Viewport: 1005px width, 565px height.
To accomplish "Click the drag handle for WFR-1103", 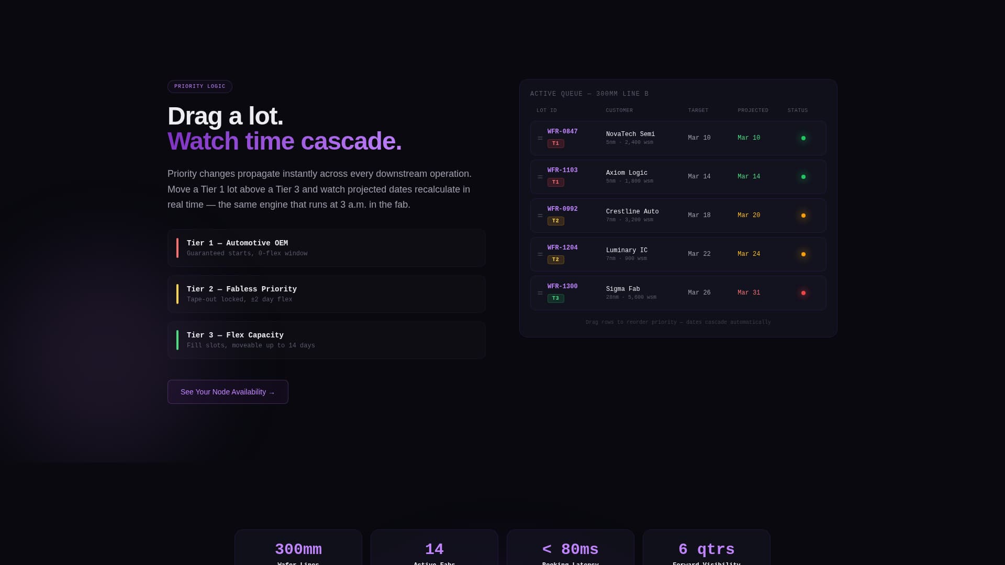I will coord(540,177).
